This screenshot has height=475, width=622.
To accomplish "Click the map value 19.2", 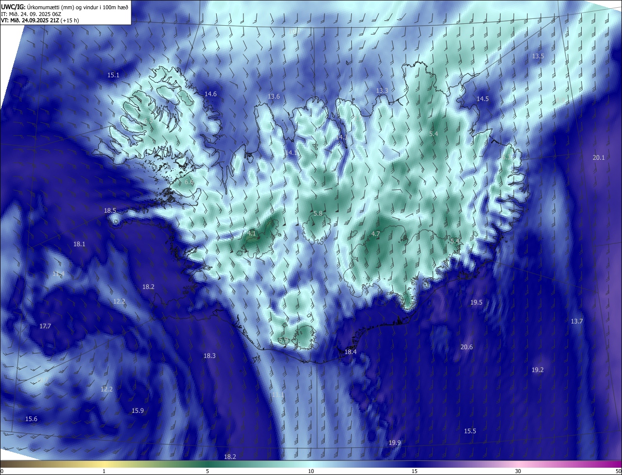I will tap(537, 370).
